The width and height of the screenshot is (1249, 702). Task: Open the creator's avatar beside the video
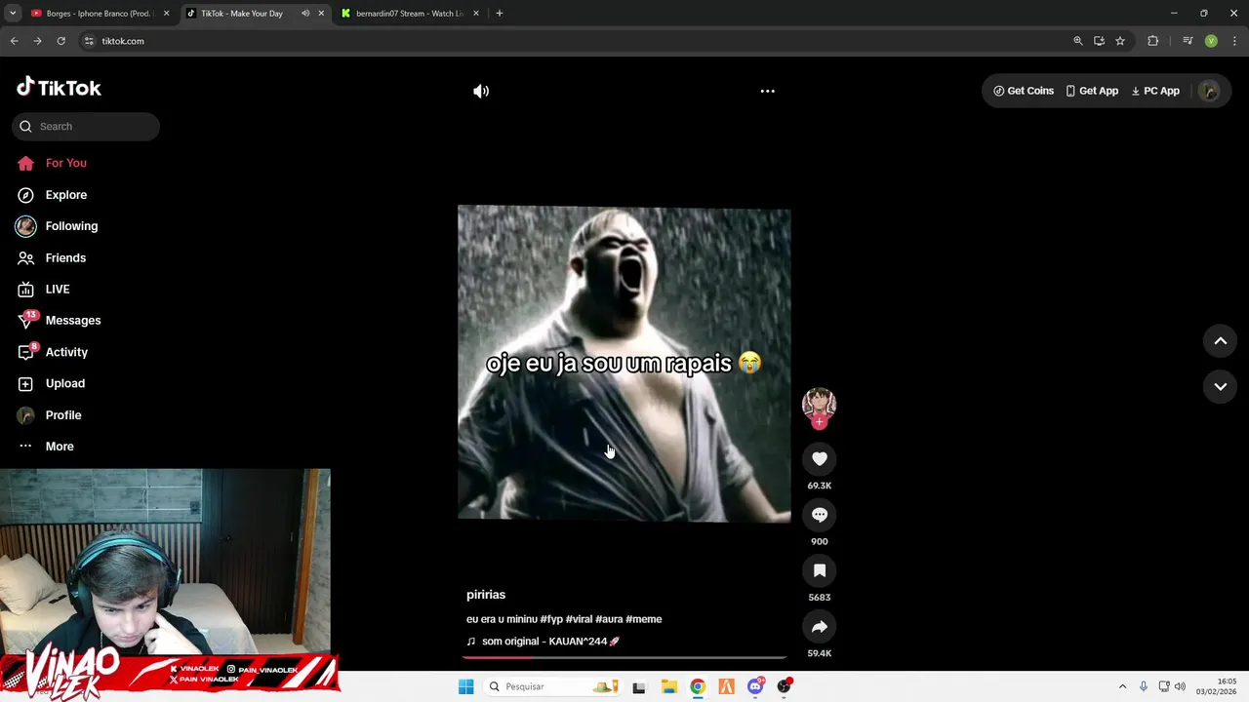819,404
